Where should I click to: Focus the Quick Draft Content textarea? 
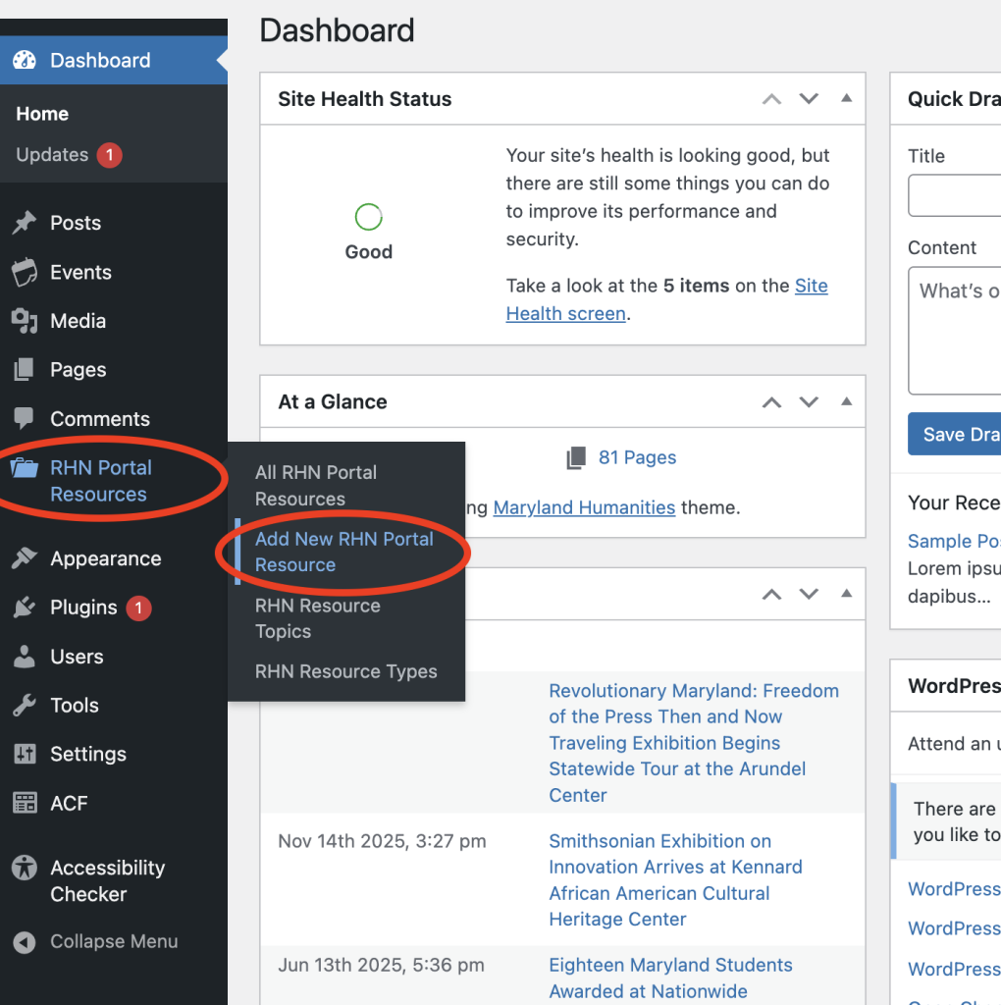click(955, 331)
